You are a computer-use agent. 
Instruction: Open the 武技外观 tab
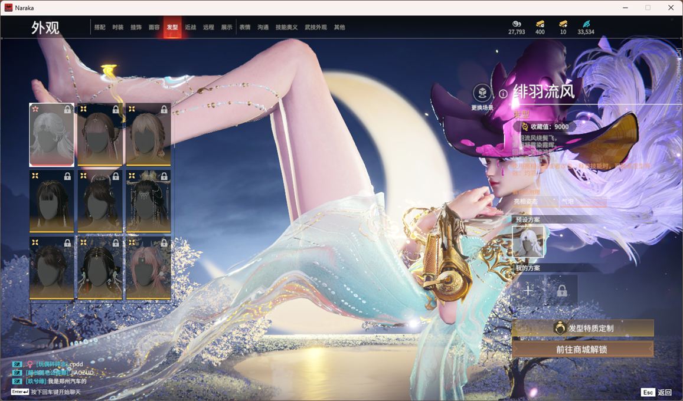tap(315, 27)
